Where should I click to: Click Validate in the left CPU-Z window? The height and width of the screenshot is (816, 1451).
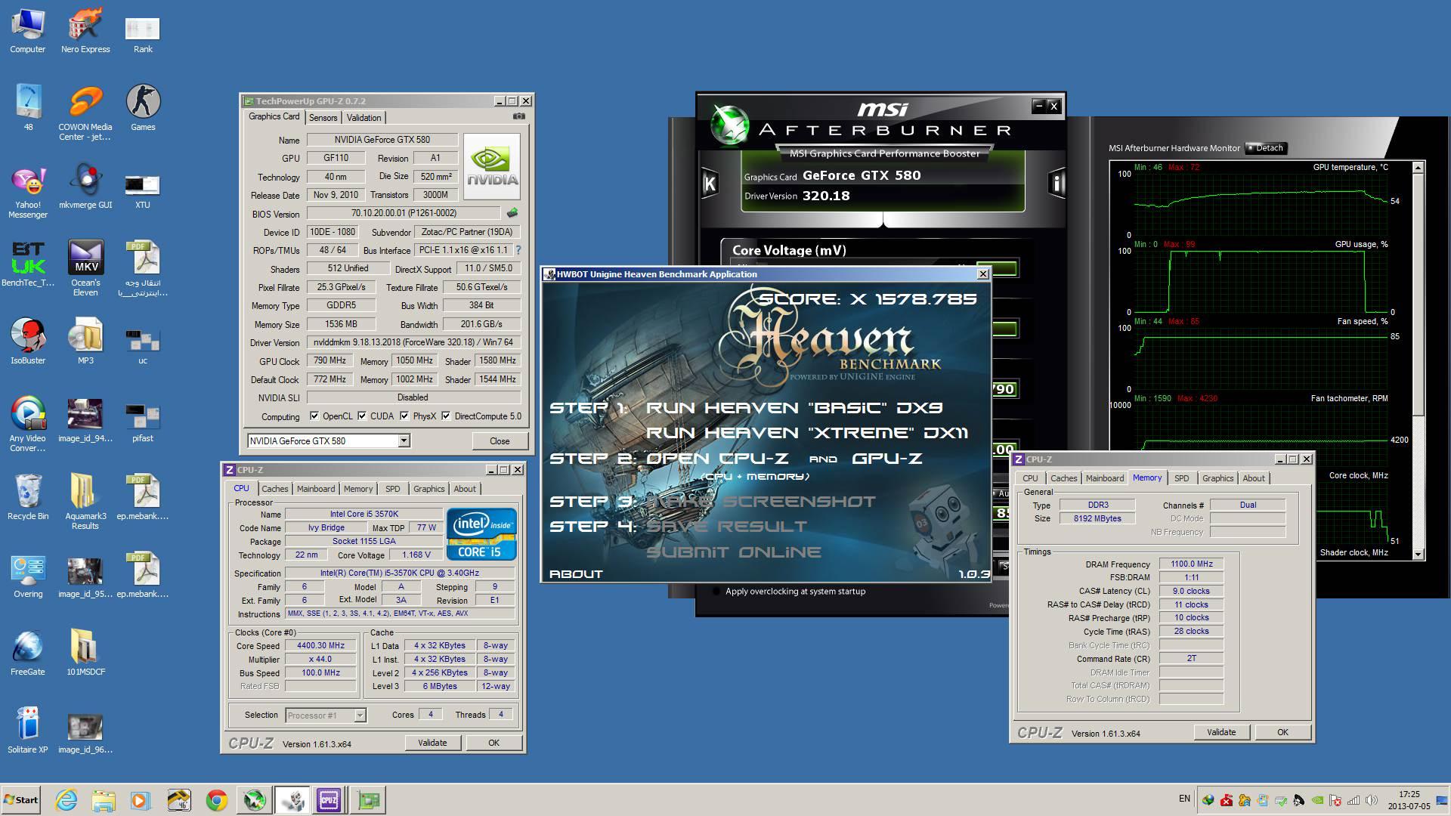432,743
